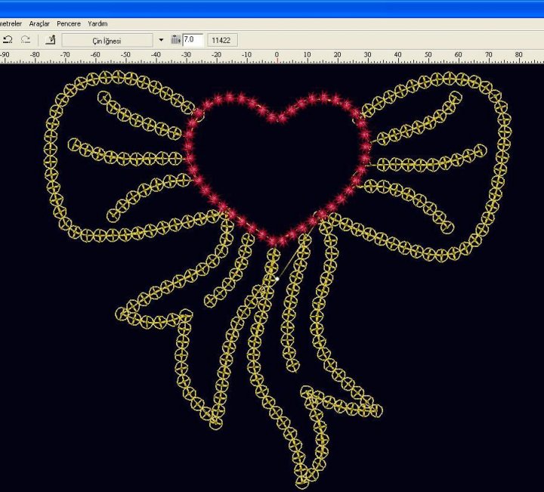Click the Redo arrow icon
Screen dimensions: 544x492
coord(26,39)
